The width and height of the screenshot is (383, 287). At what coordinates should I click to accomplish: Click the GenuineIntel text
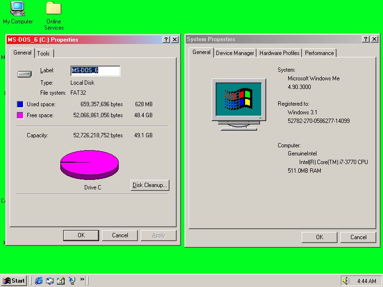302,154
